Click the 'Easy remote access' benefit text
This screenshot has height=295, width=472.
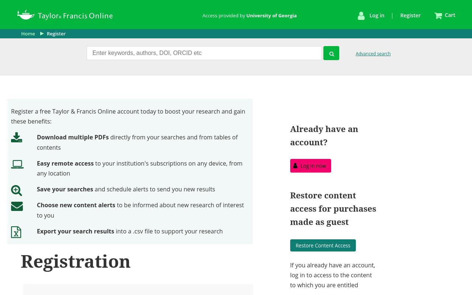140,169
